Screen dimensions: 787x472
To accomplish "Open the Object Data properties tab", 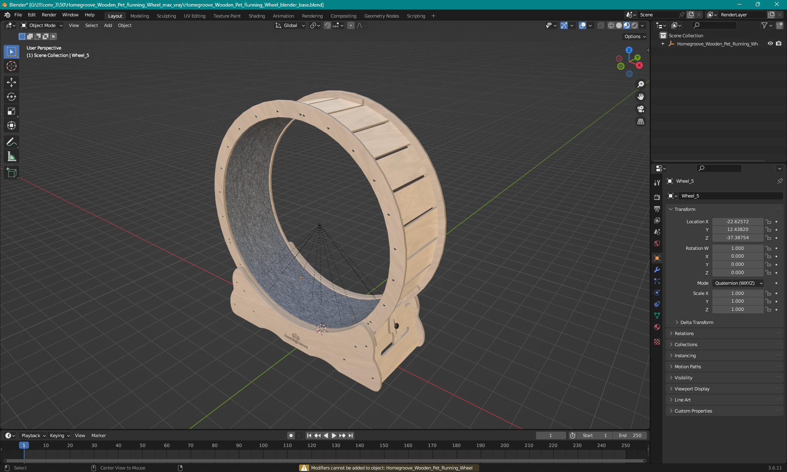I will click(657, 315).
